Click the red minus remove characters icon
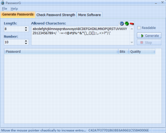This screenshot has width=166, height=133. 132,24
